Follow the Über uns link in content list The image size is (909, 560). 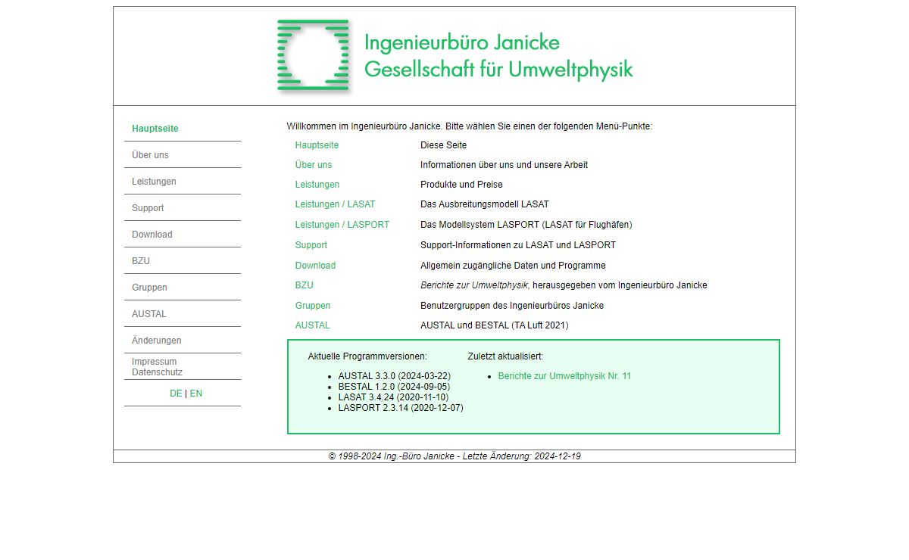[x=314, y=165]
